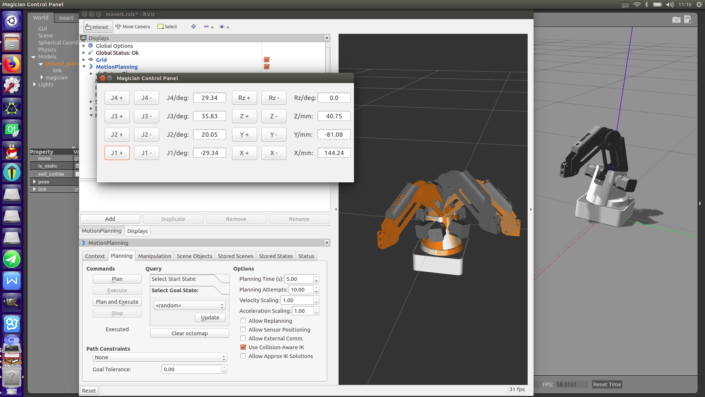
Task: Click the J2 - joint decrement button
Action: point(146,134)
